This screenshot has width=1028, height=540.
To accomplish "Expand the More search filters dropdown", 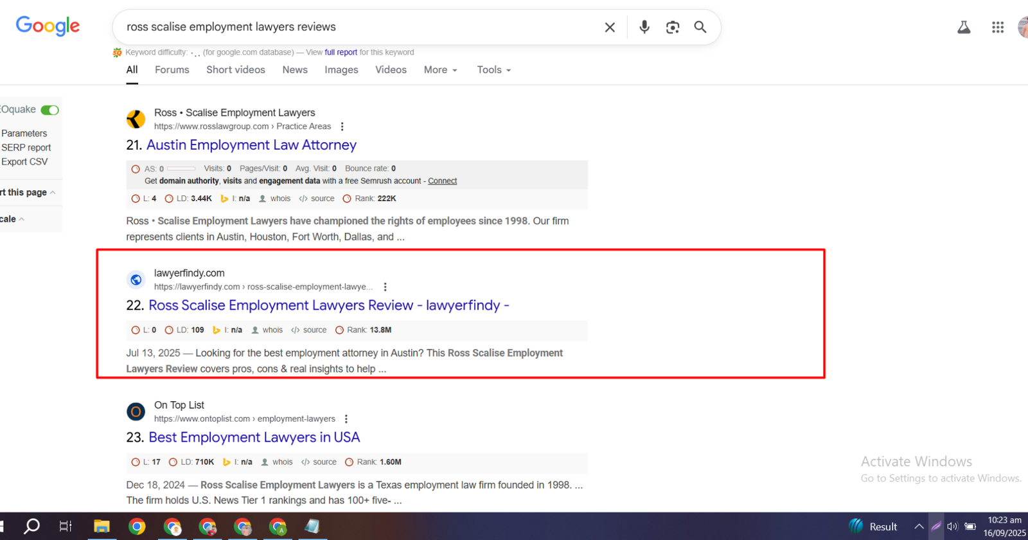I will pos(440,69).
